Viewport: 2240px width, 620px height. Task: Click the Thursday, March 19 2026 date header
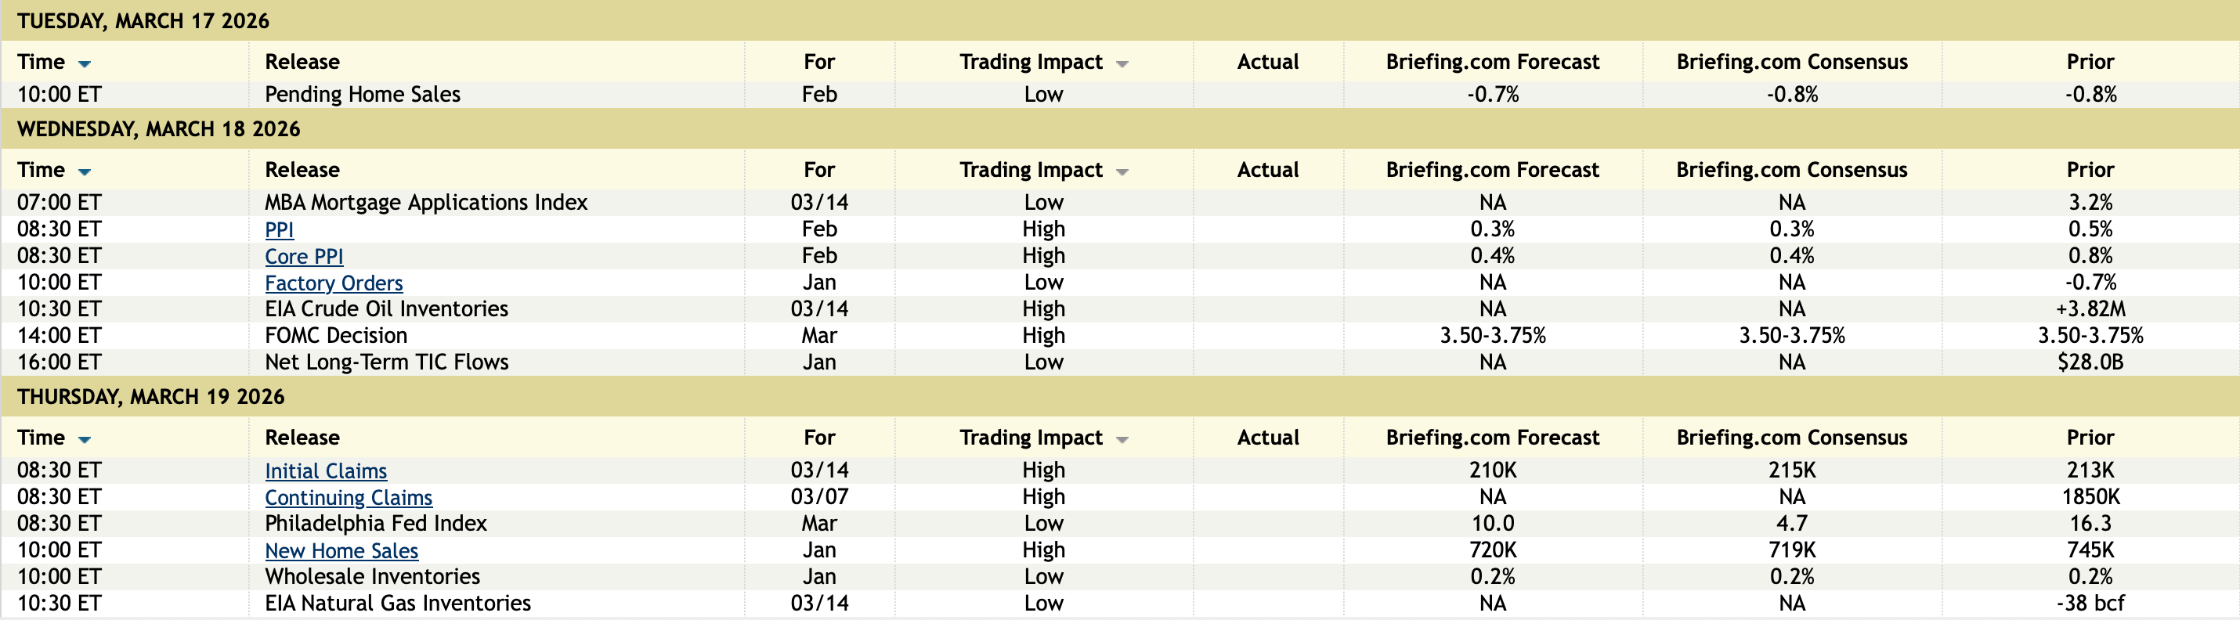(150, 397)
